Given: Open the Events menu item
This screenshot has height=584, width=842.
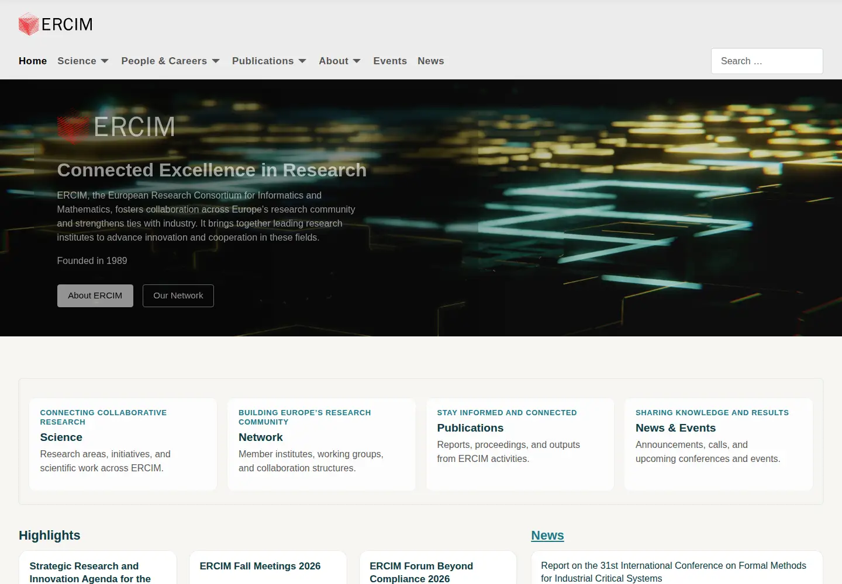Looking at the screenshot, I should (x=390, y=61).
